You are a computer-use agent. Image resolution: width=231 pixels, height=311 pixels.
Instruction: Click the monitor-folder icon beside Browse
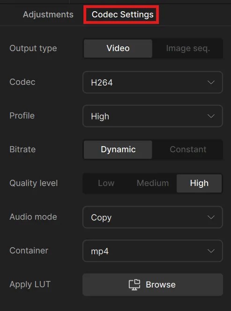coord(134,285)
